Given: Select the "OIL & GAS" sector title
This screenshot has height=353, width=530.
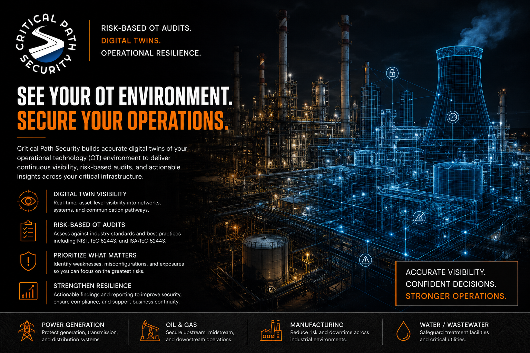Looking at the screenshot, I should coord(181,325).
